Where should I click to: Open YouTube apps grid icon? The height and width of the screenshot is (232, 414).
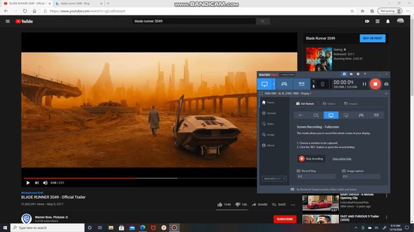point(378,21)
